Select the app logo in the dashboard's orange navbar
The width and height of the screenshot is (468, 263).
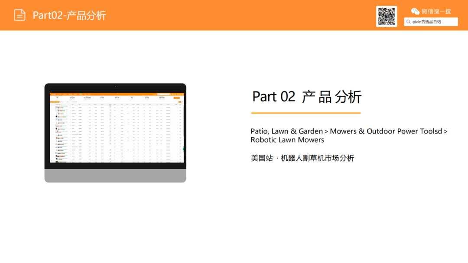52,94
